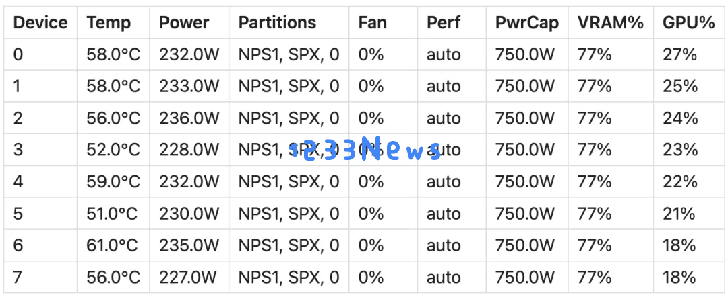Select the 27% GPU usage cell
728x297 pixels.
tap(680, 54)
